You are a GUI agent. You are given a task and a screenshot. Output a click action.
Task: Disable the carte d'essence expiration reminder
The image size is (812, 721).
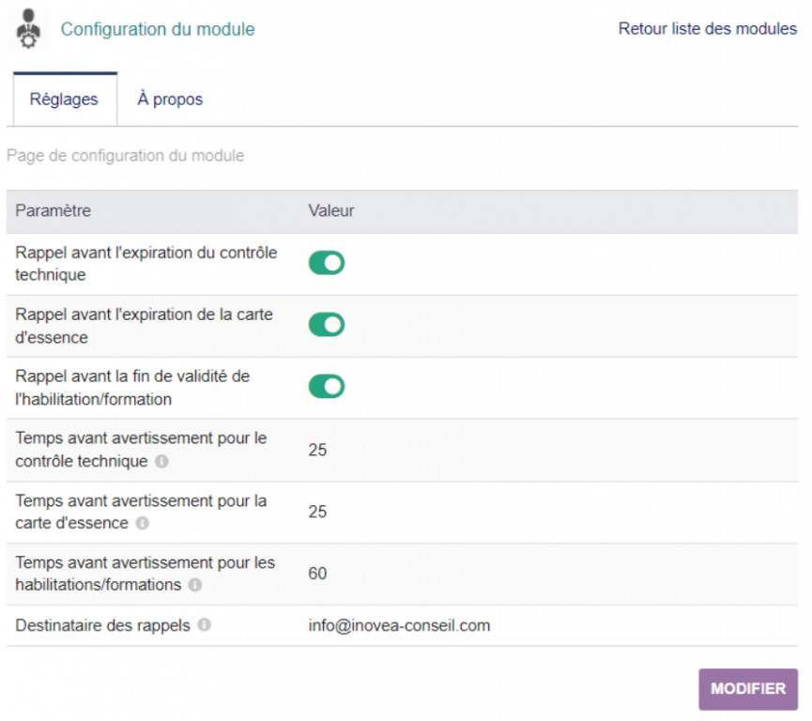click(327, 325)
